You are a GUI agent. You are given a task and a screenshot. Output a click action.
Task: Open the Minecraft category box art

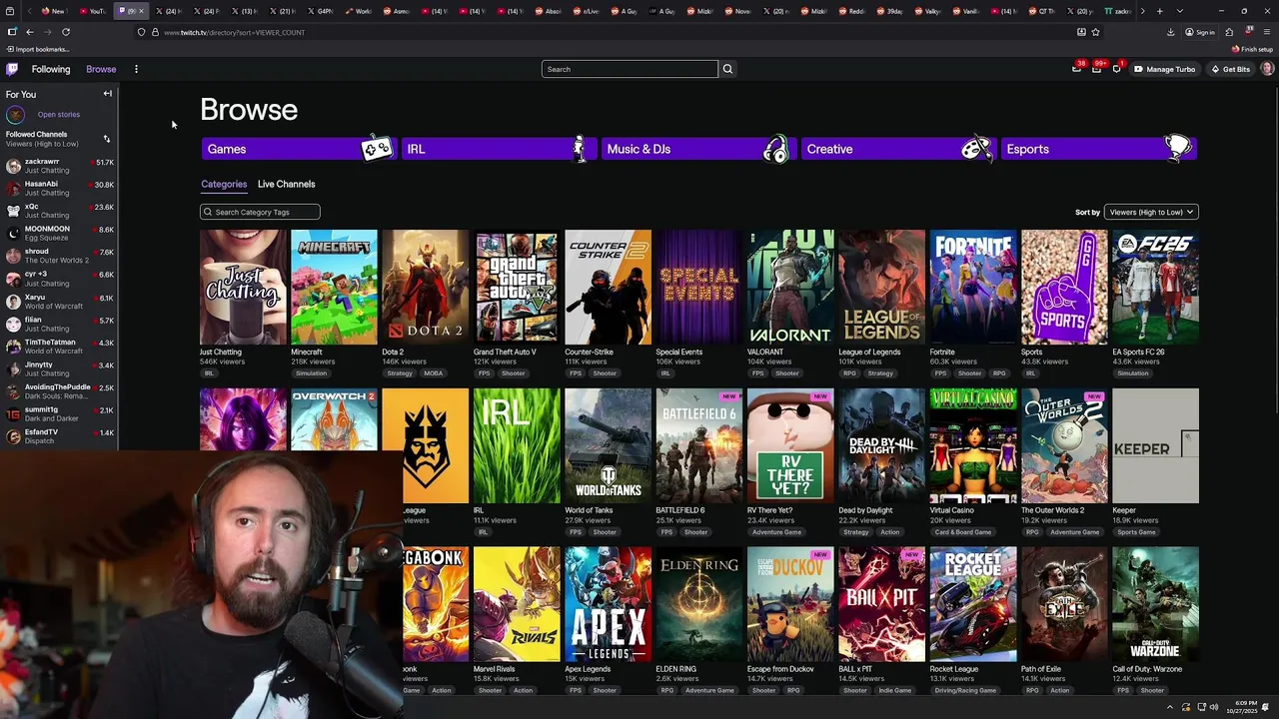pyautogui.click(x=334, y=287)
